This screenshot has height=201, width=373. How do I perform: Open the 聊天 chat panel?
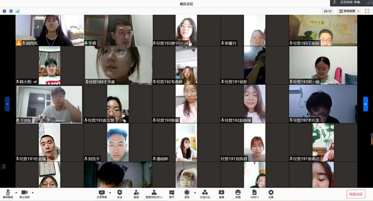pos(172,194)
